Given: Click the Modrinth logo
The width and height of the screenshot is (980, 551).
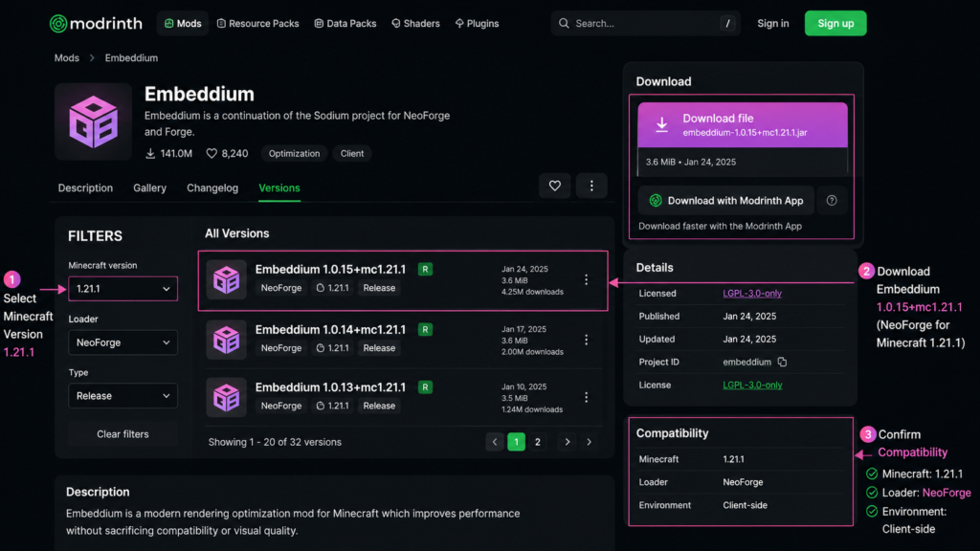Looking at the screenshot, I should pos(96,23).
